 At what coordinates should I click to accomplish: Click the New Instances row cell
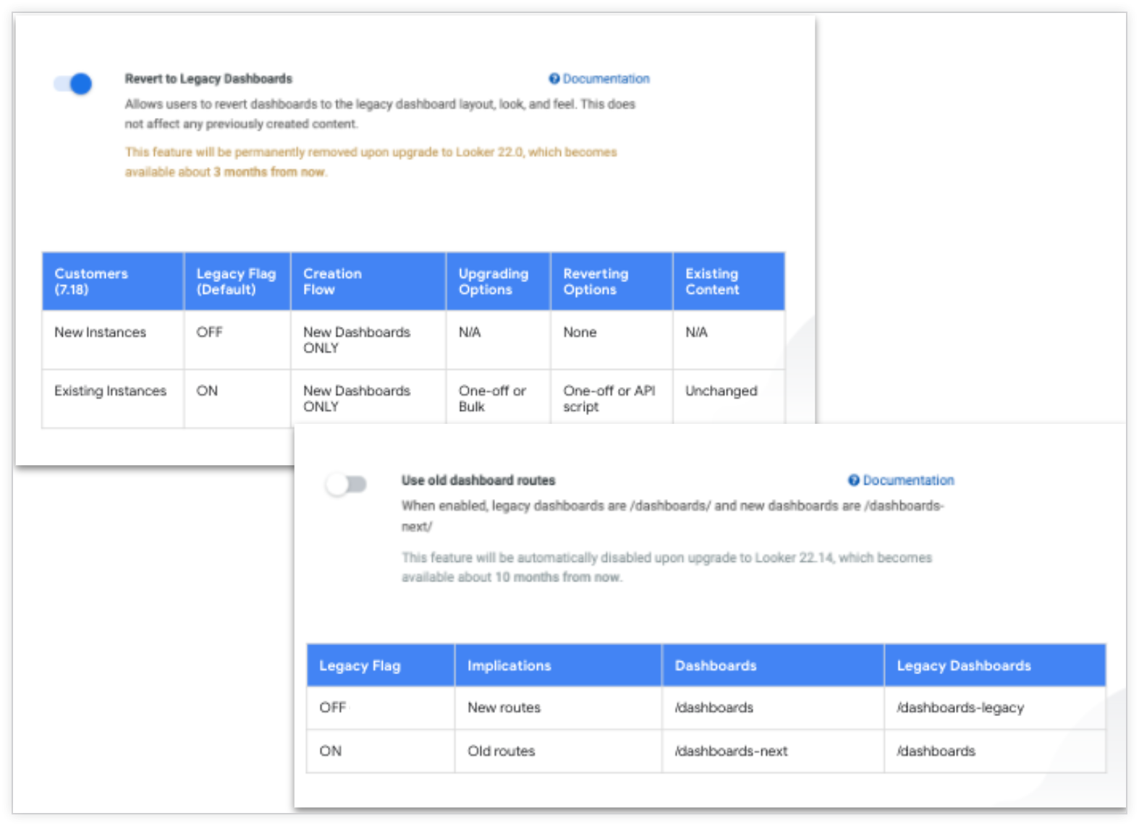point(100,333)
